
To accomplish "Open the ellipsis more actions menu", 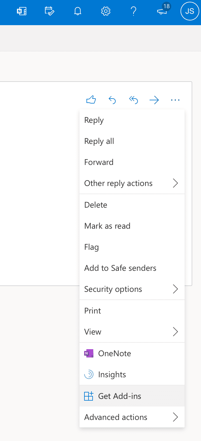I will (x=175, y=100).
